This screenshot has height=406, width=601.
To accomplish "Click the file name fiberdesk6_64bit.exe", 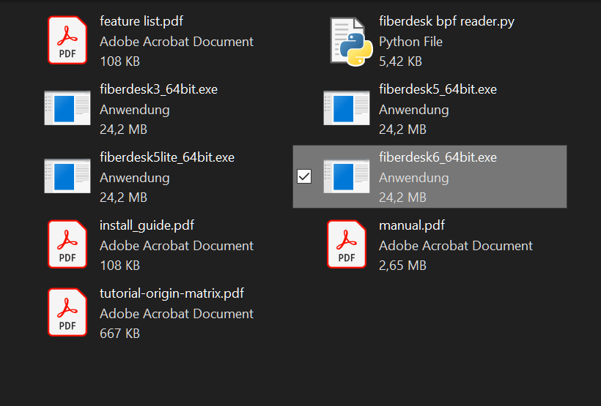I will click(438, 158).
